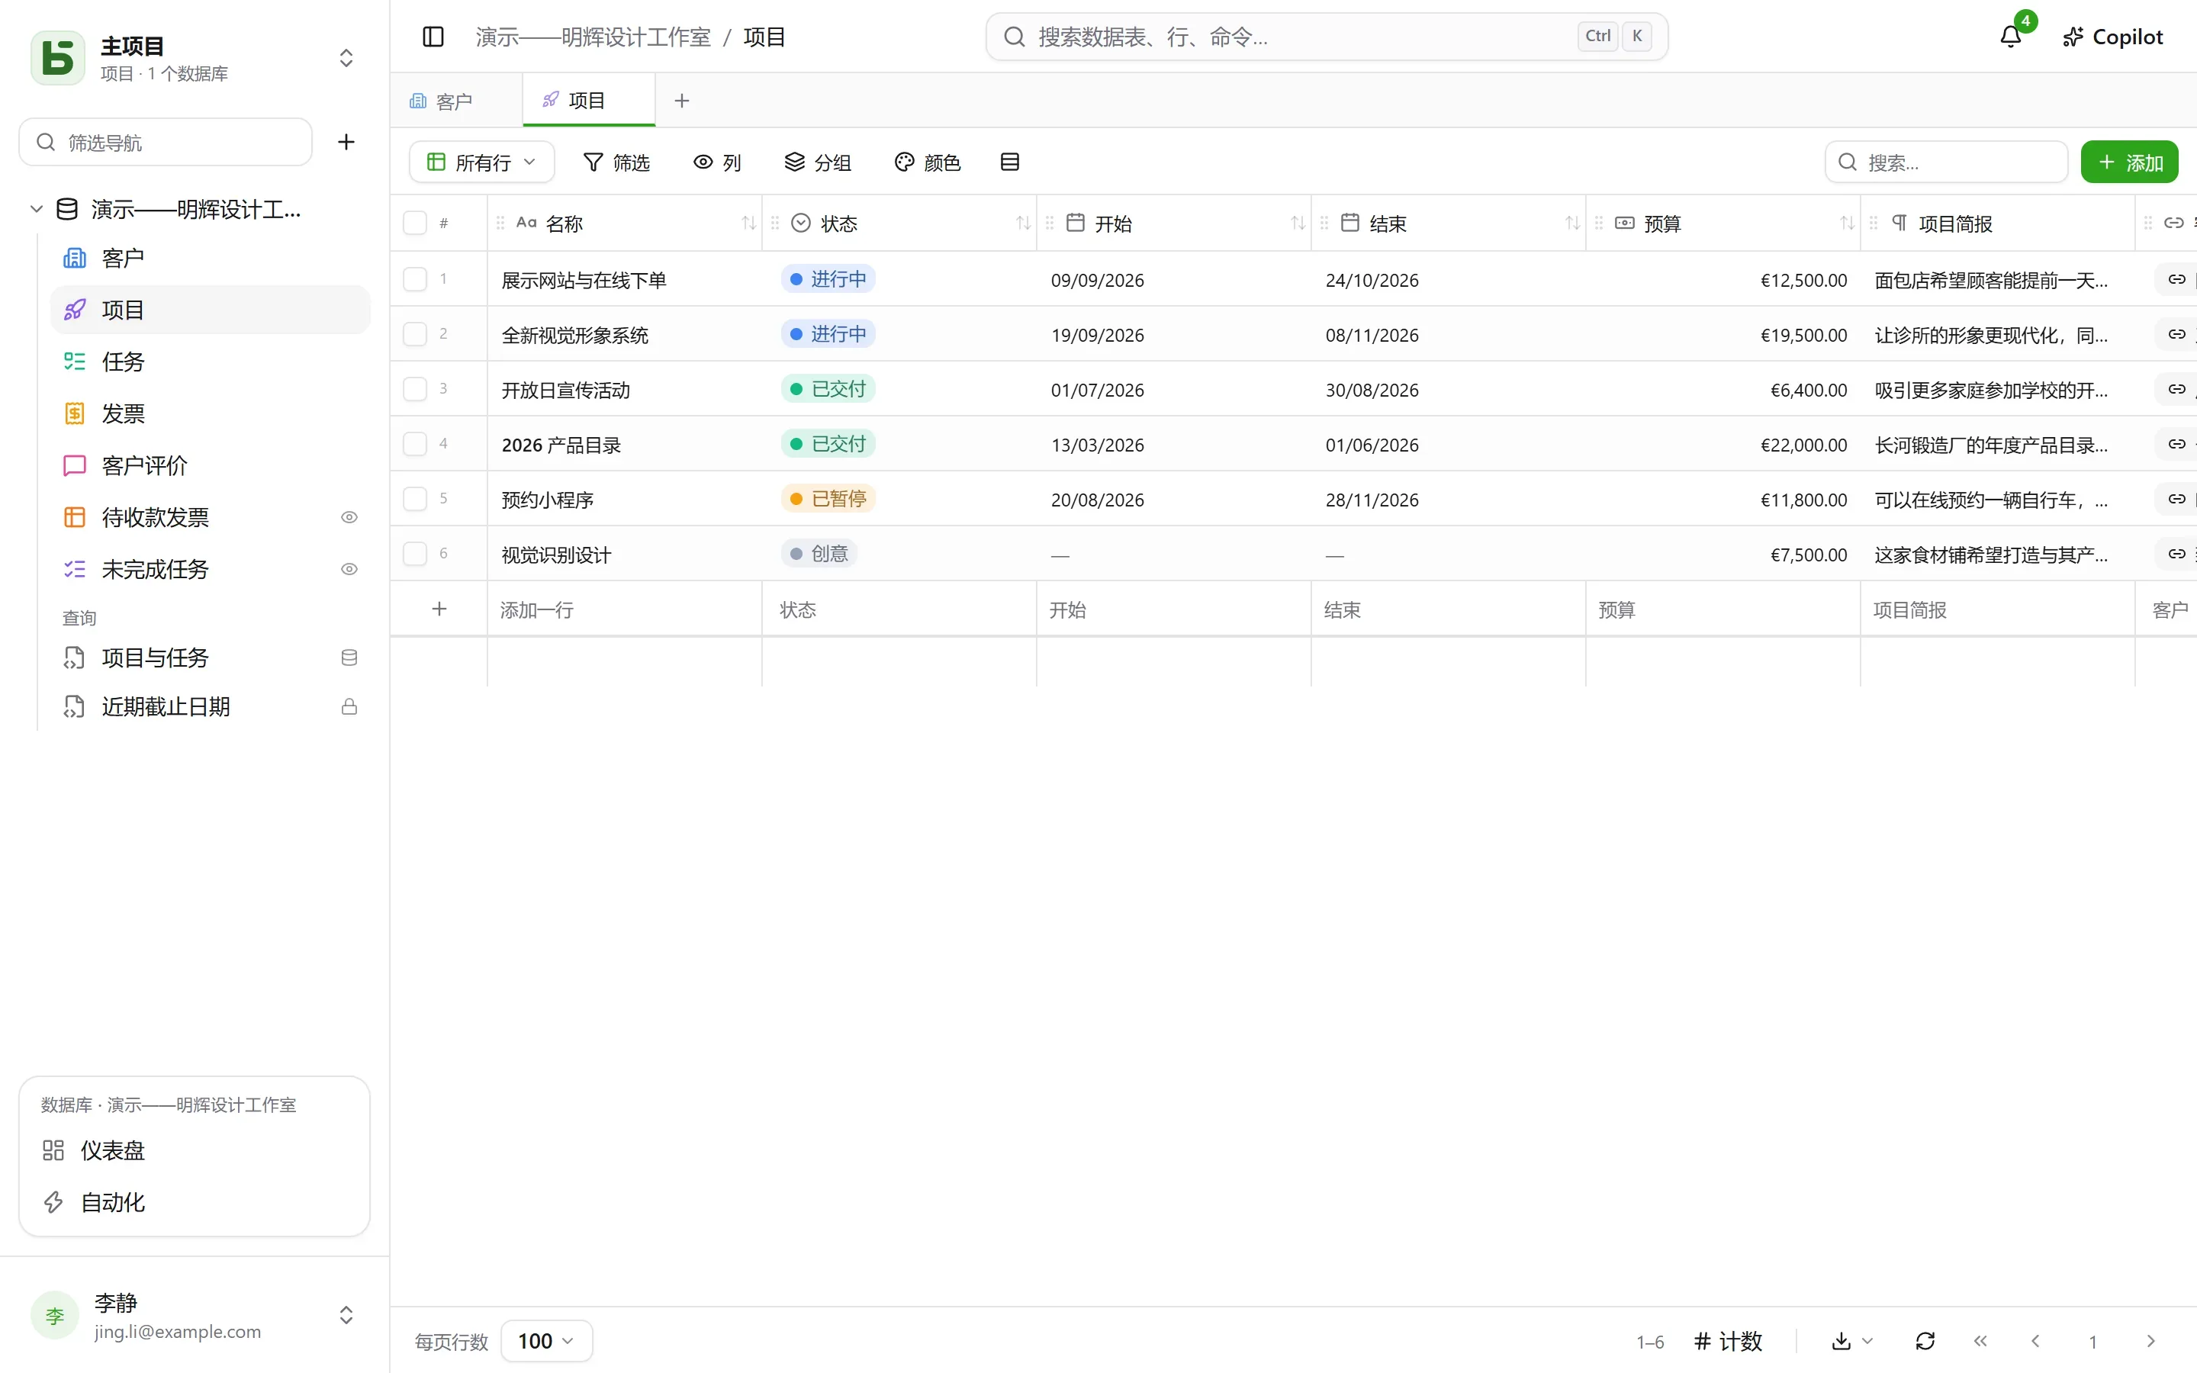Collapse the 演示——明辉设计工... database tree
The width and height of the screenshot is (2197, 1373).
coord(37,209)
